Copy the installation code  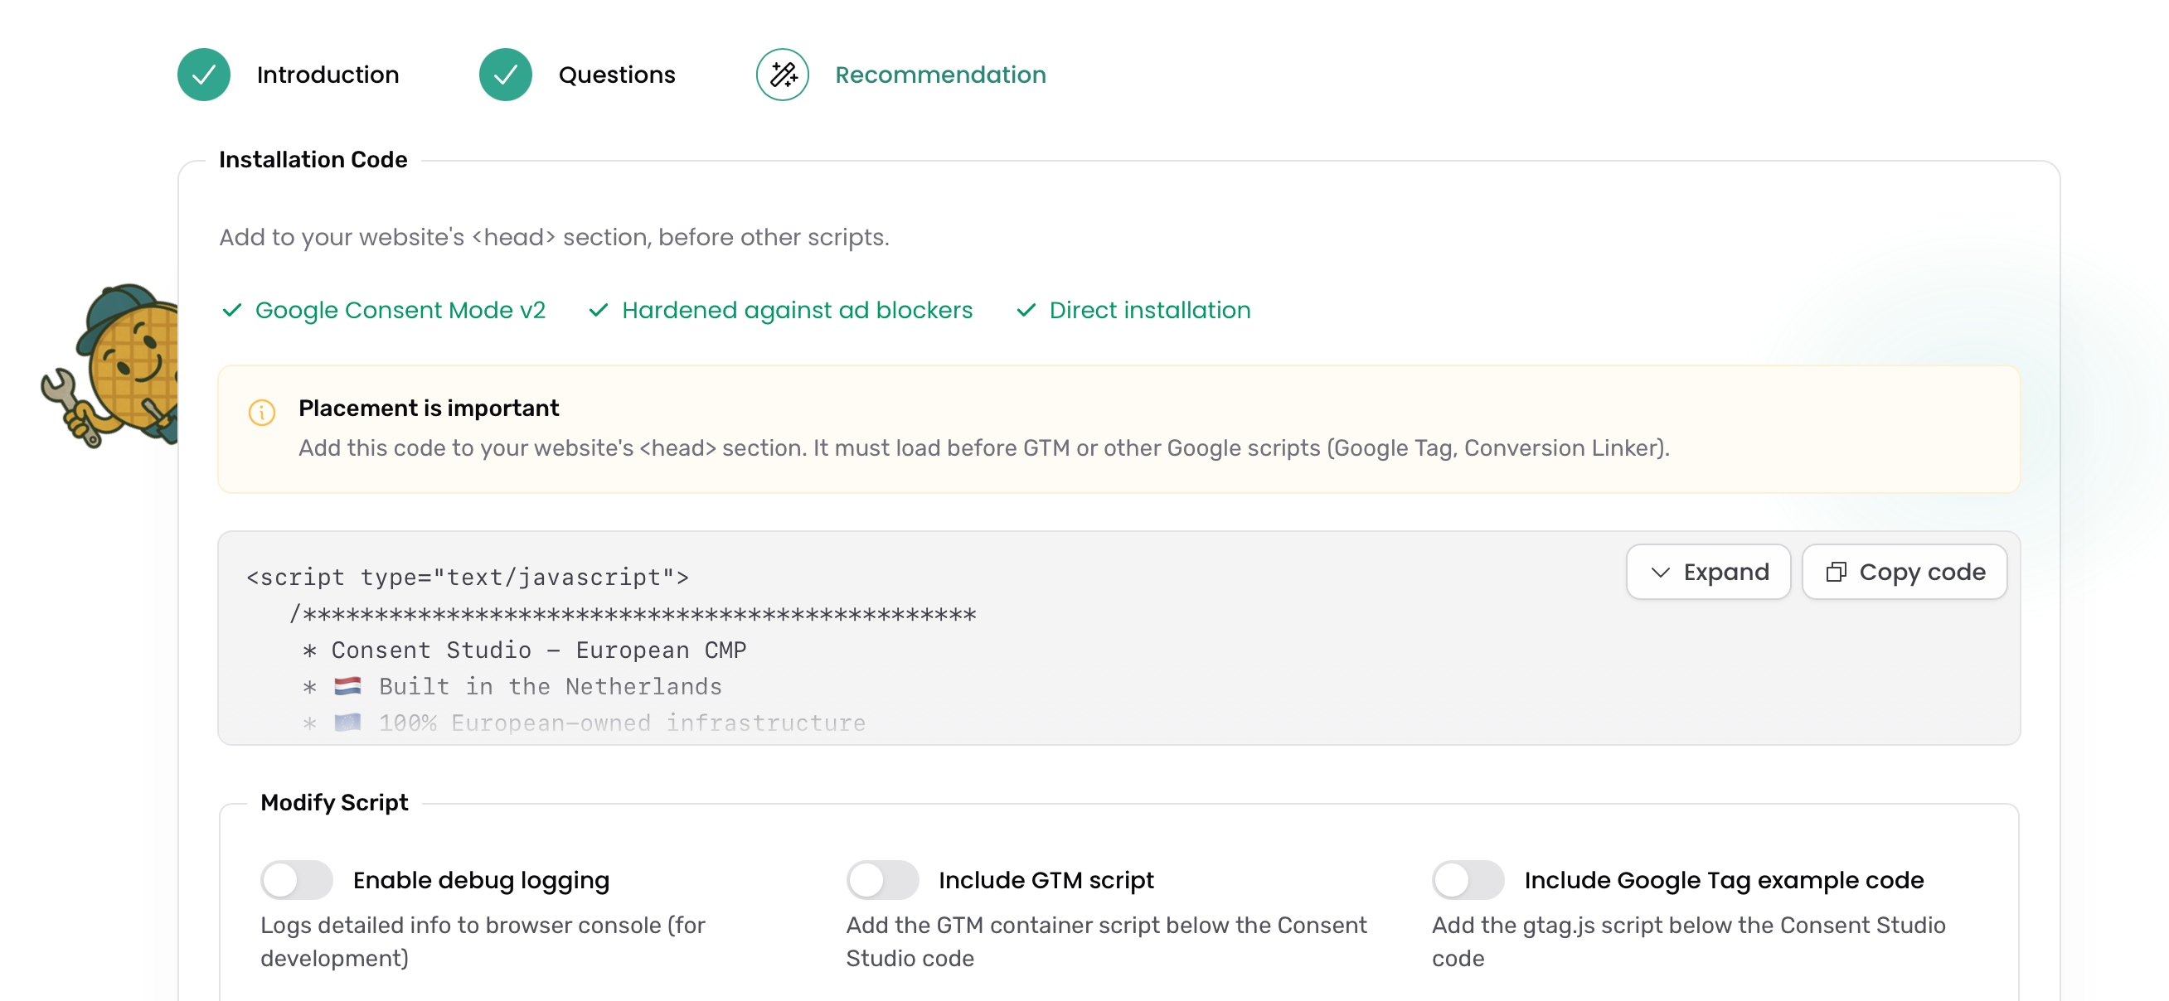click(x=1904, y=572)
